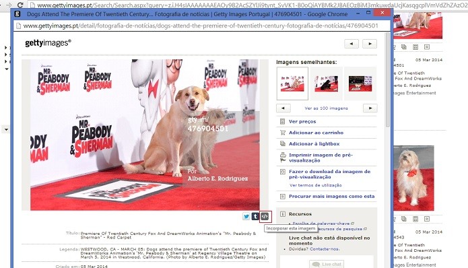Click the Imagens semelhantes heading
Screen dimensions: 468x268
306,62
